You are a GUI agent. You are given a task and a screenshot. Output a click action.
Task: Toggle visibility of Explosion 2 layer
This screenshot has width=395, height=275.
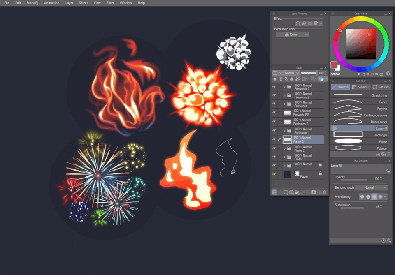[x=274, y=122]
